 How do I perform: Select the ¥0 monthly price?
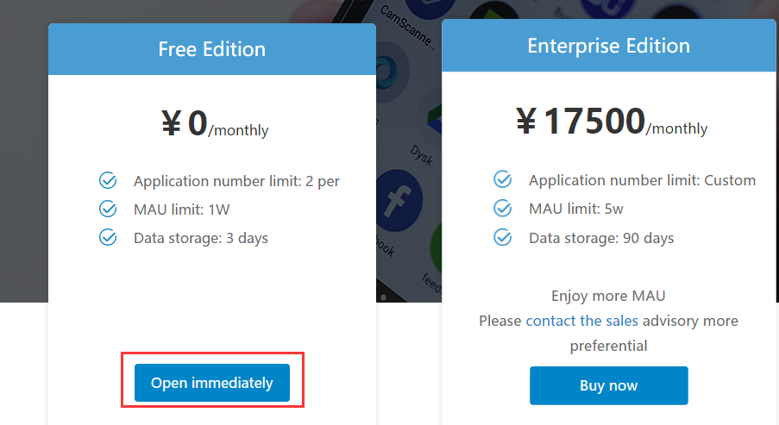pos(215,125)
